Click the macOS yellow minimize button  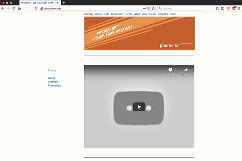coord(7,3)
